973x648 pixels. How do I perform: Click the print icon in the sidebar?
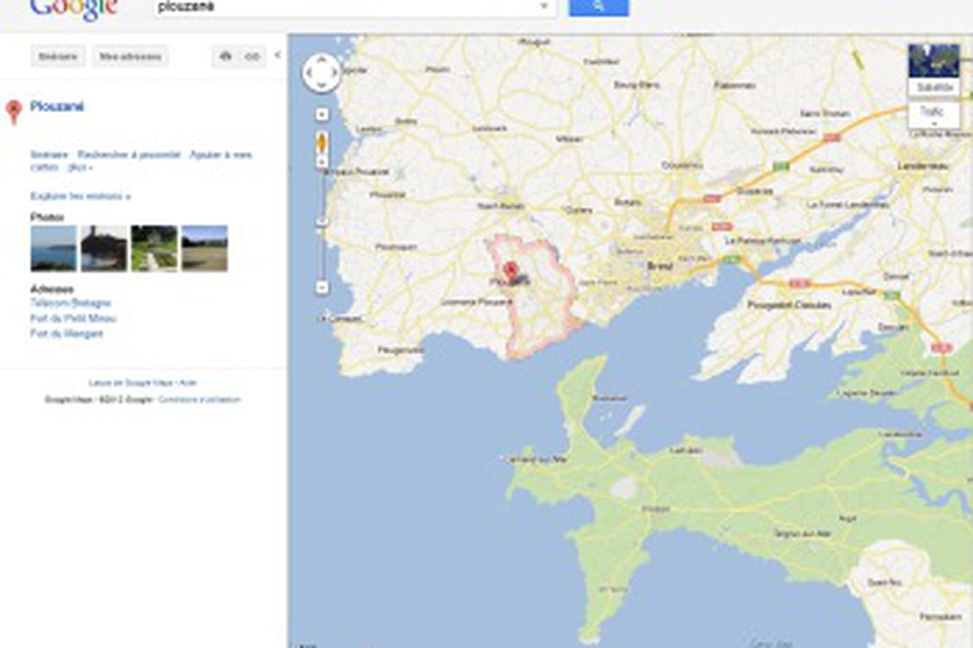(226, 56)
